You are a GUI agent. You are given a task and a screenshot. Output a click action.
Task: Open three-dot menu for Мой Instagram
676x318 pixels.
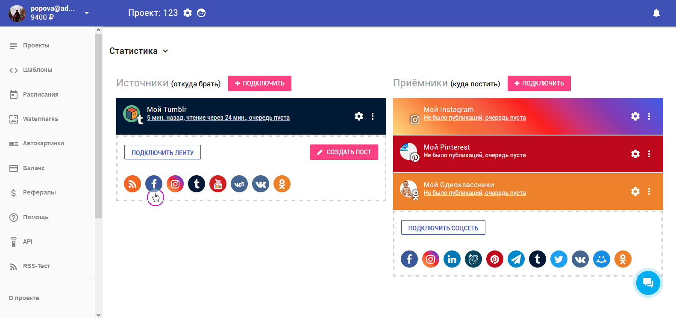(649, 116)
